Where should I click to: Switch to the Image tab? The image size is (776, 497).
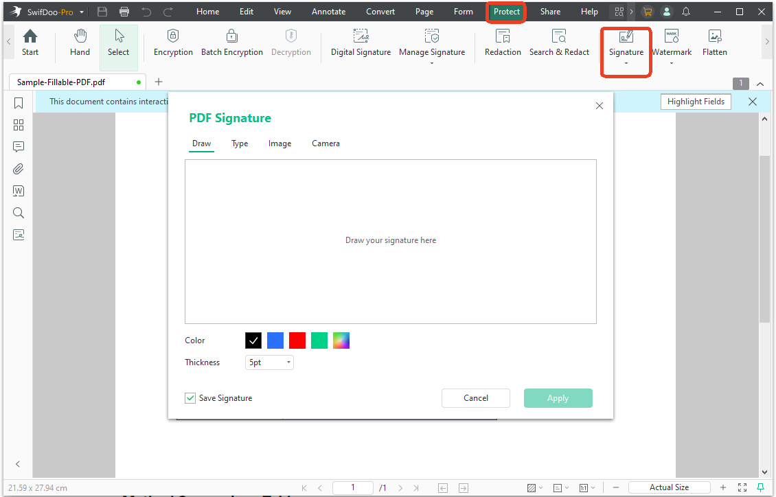[279, 143]
